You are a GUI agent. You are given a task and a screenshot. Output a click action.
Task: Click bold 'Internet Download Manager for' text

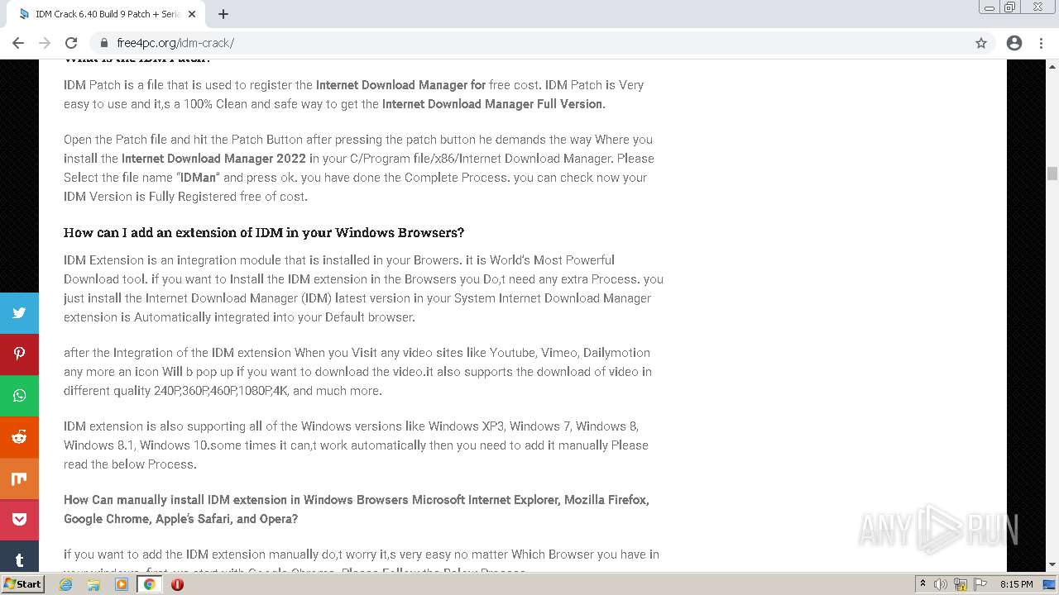tap(400, 85)
